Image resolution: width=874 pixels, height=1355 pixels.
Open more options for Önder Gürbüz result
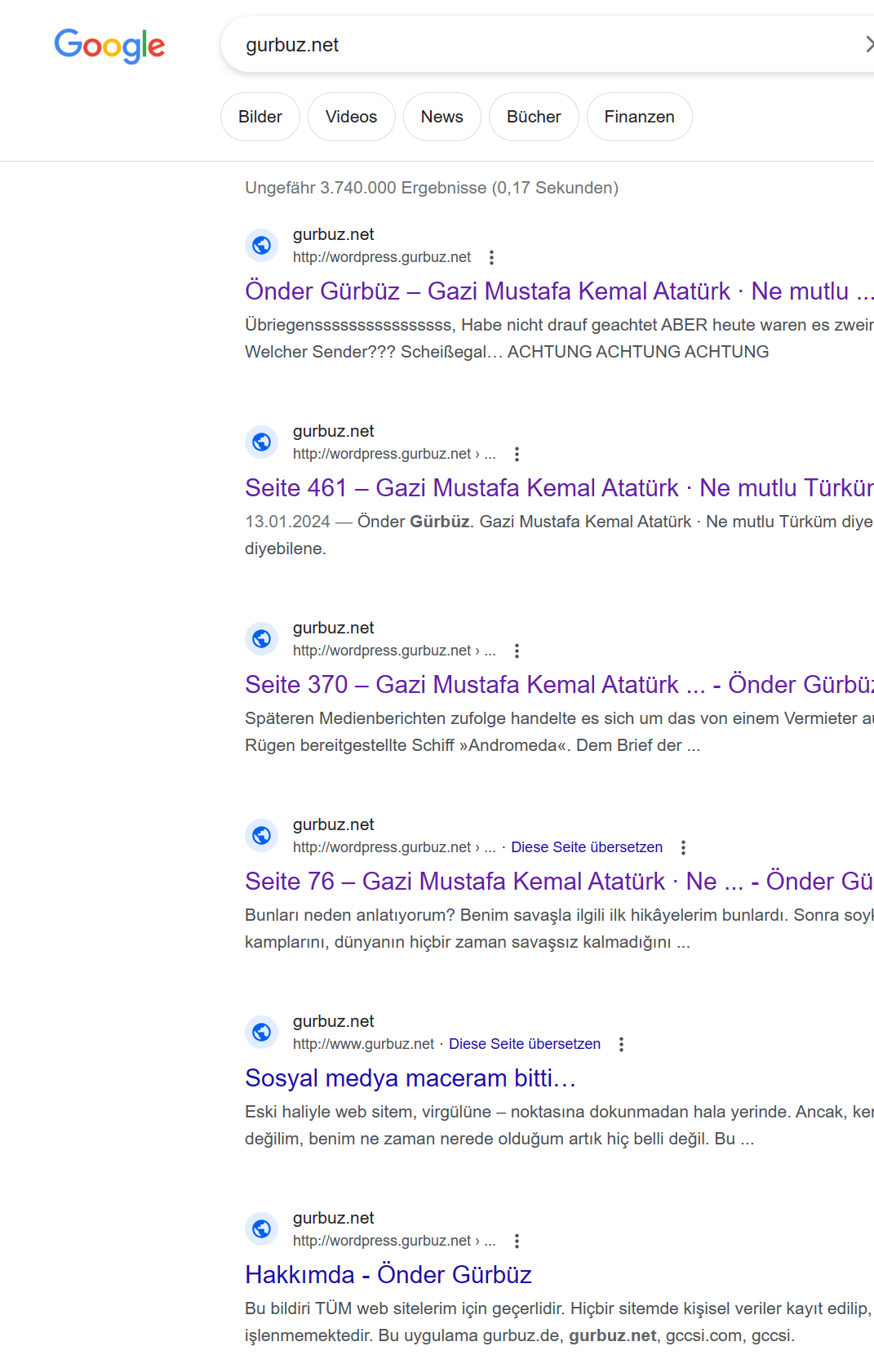pyautogui.click(x=491, y=258)
